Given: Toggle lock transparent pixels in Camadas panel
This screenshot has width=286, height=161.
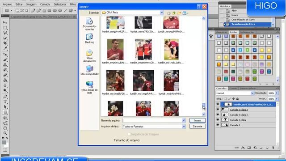Looking at the screenshot, I should tap(225, 99).
